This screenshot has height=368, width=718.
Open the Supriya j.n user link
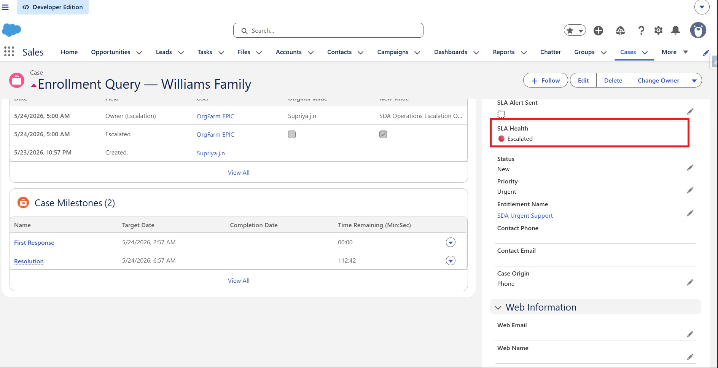point(211,153)
